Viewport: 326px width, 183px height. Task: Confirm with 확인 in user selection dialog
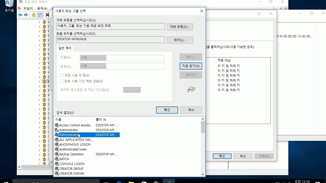coord(167,110)
